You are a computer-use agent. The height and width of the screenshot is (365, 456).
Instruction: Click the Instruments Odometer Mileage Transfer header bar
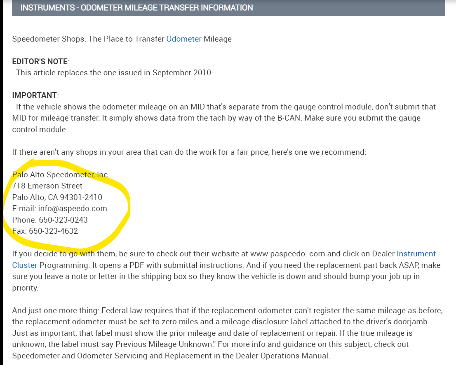pos(228,8)
